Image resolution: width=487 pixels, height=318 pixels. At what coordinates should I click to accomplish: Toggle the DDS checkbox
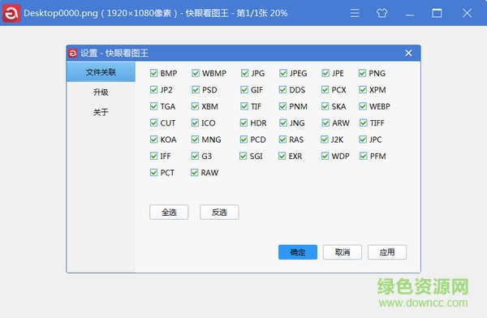tap(282, 90)
